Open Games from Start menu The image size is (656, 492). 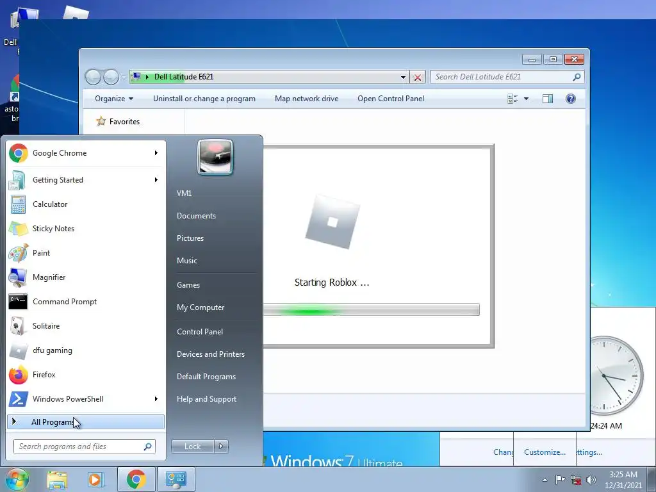click(x=188, y=285)
